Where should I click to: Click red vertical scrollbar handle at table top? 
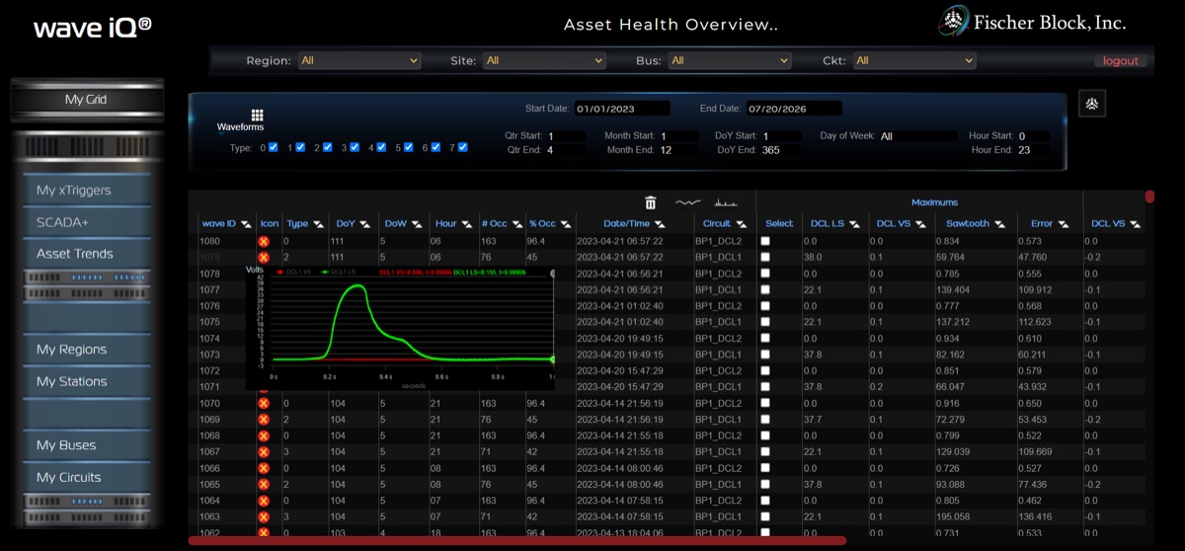[x=1149, y=197]
